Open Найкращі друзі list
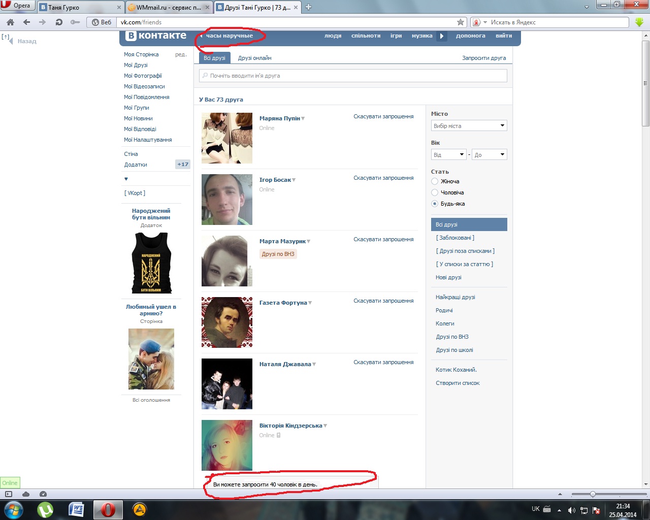Image resolution: width=650 pixels, height=520 pixels. point(455,297)
